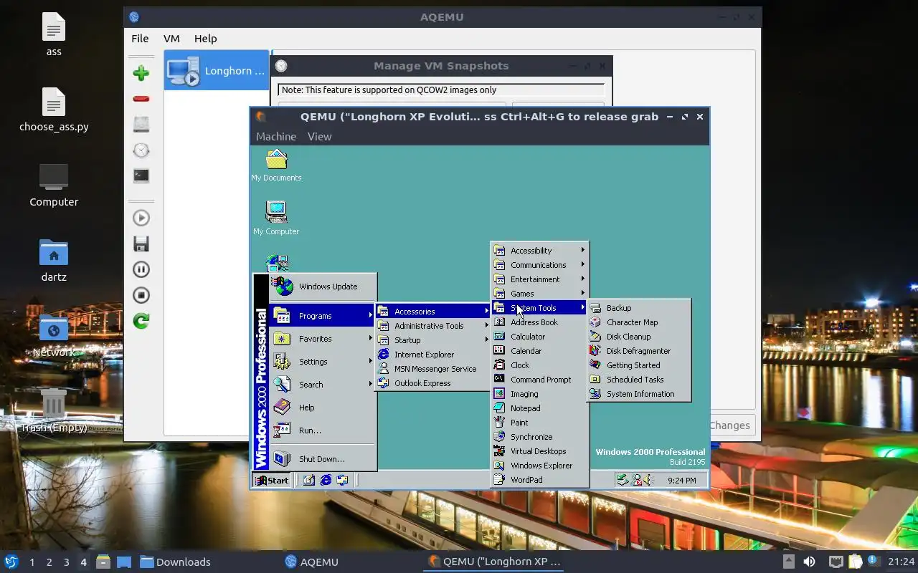918x573 pixels.
Task: Open My Documents icon on Windows desktop
Action: (276, 165)
